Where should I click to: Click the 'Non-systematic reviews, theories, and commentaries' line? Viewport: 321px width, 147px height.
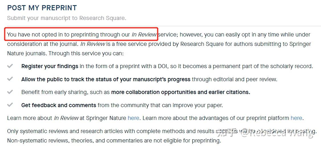[114, 141]
